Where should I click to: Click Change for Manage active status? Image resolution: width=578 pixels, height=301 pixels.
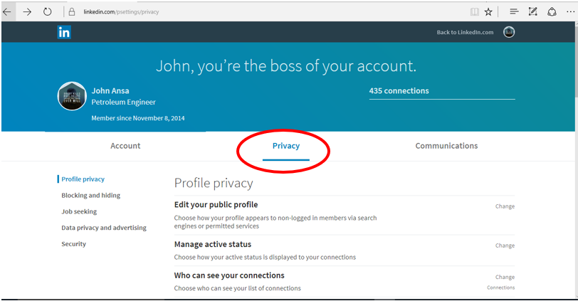pos(505,245)
